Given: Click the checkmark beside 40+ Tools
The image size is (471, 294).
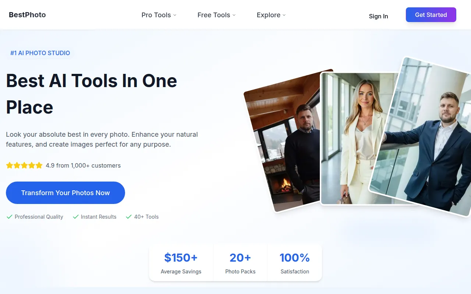Looking at the screenshot, I should tap(128, 217).
